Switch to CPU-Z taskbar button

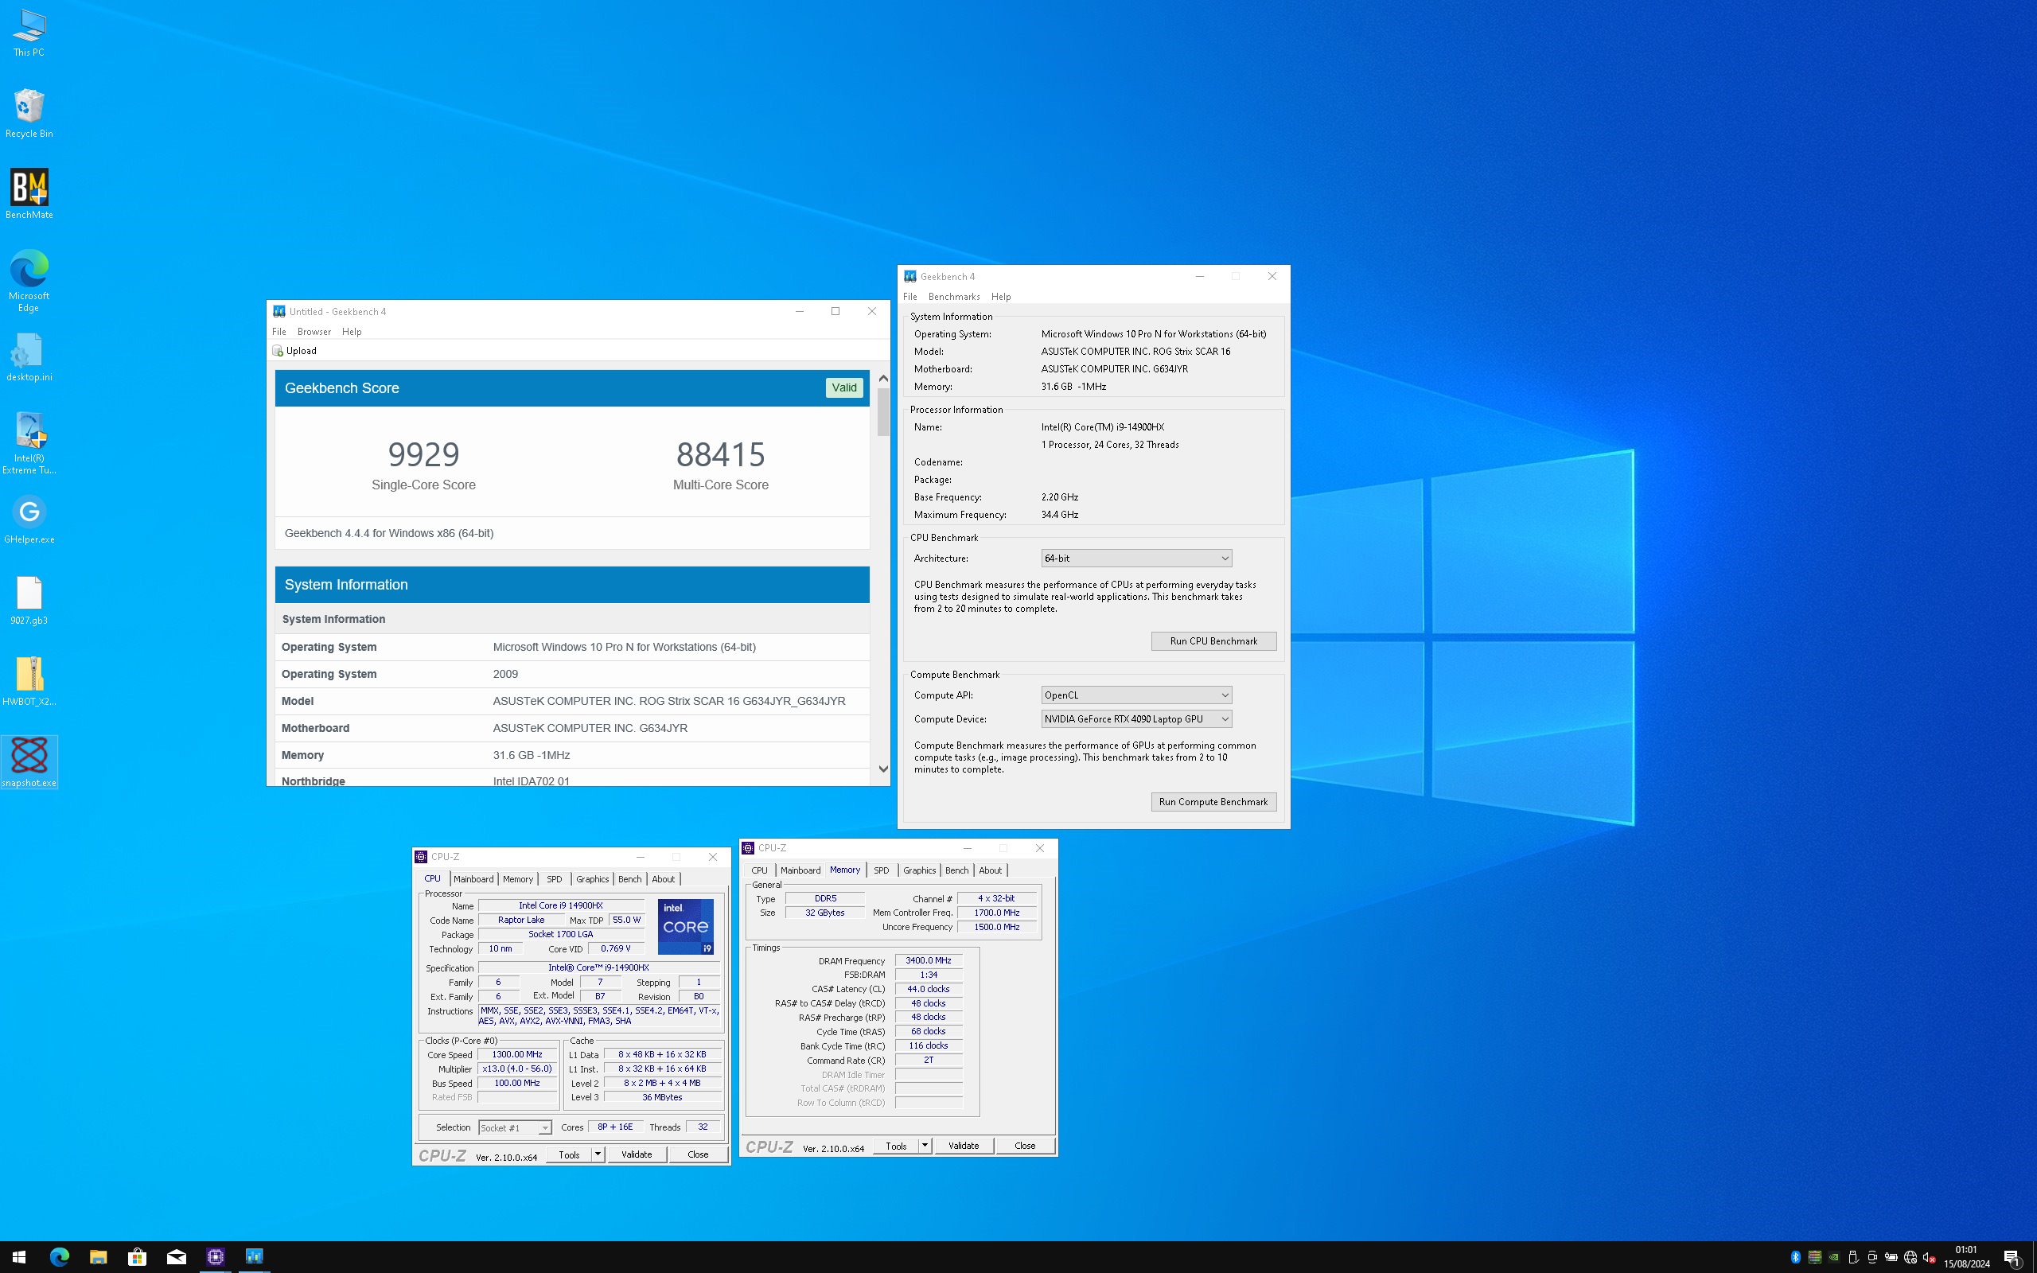tap(216, 1257)
